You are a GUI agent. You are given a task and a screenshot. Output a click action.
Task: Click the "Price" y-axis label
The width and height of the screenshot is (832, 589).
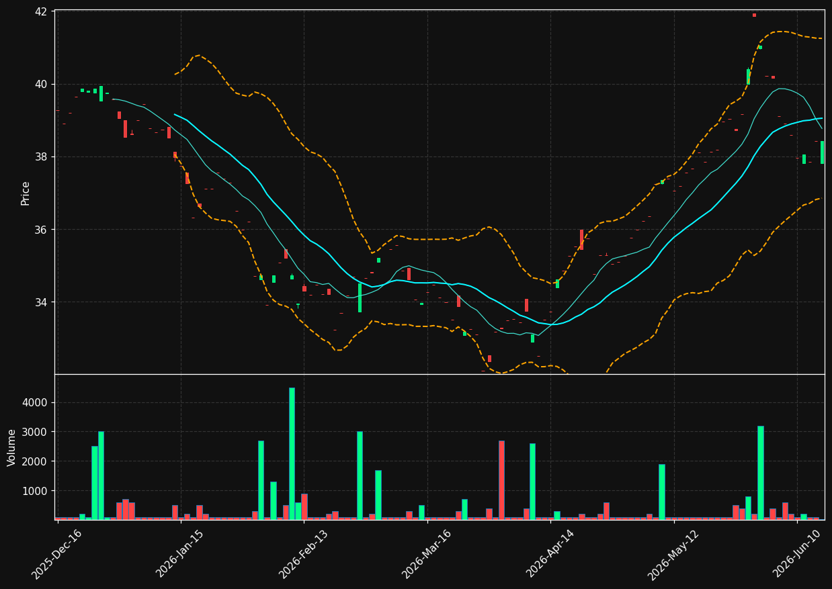[26, 193]
